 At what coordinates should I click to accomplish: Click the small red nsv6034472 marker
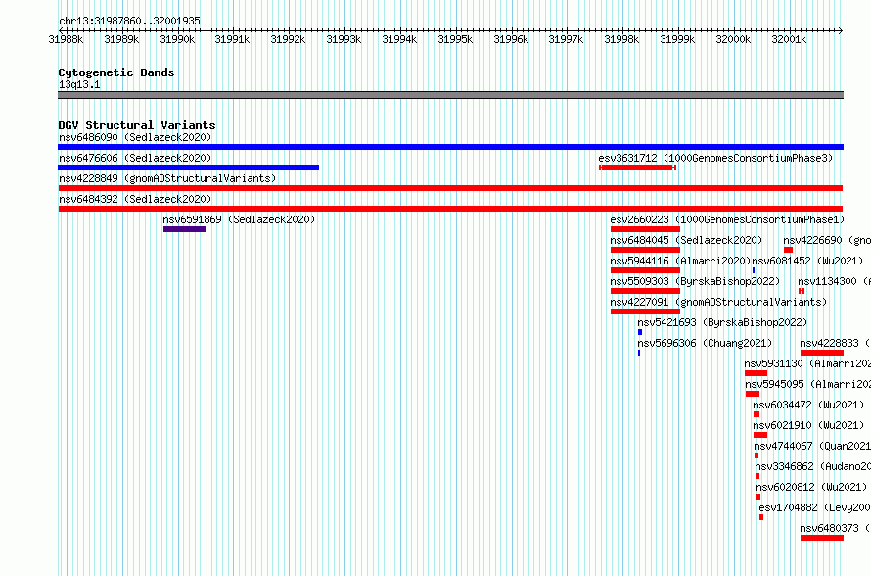[756, 414]
